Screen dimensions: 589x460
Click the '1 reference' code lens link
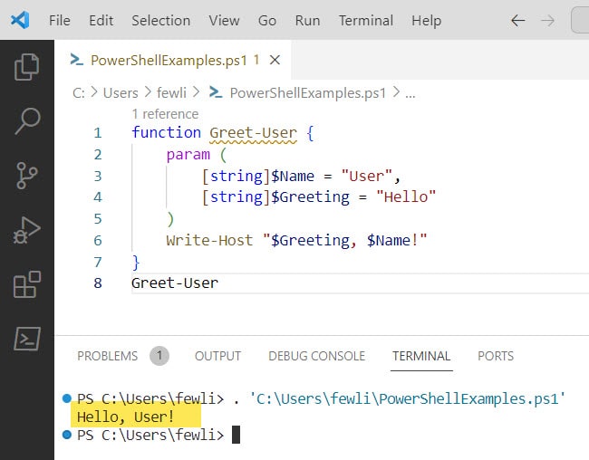pos(165,114)
